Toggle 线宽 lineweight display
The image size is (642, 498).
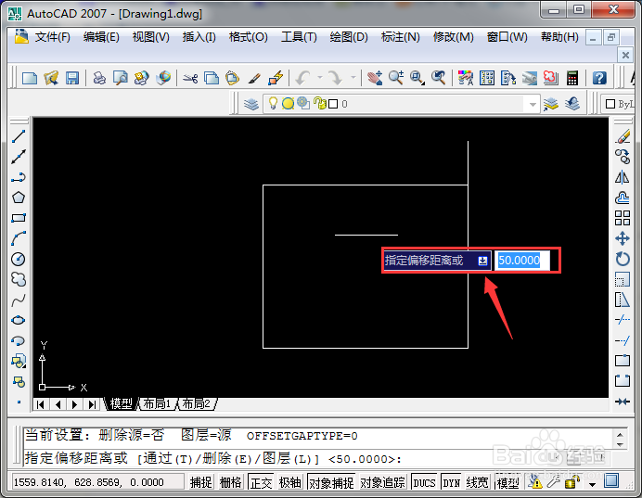click(x=478, y=482)
